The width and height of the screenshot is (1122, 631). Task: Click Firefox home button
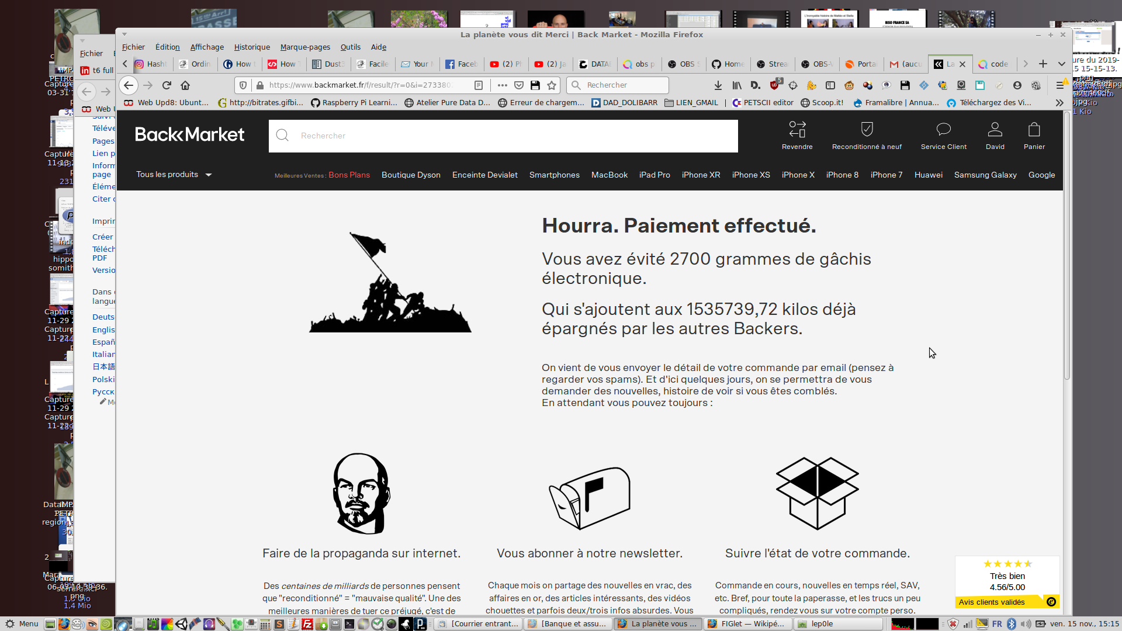pos(185,85)
